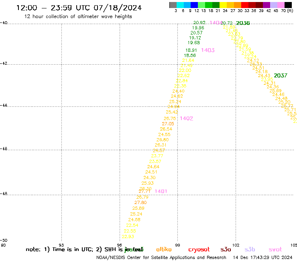Click the longitude axis label 99
The image size is (297, 261).
(177, 245)
